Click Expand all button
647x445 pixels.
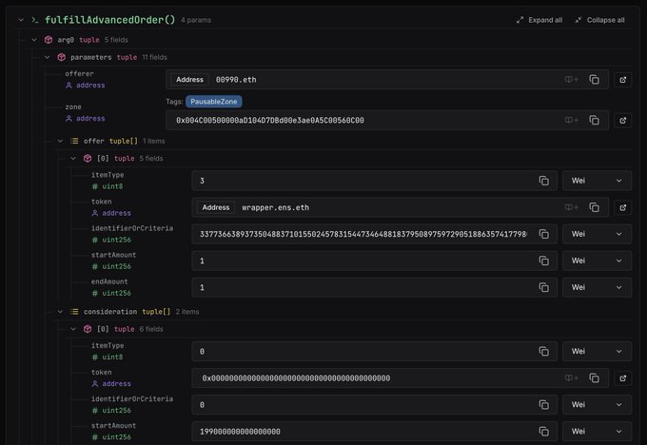point(539,20)
